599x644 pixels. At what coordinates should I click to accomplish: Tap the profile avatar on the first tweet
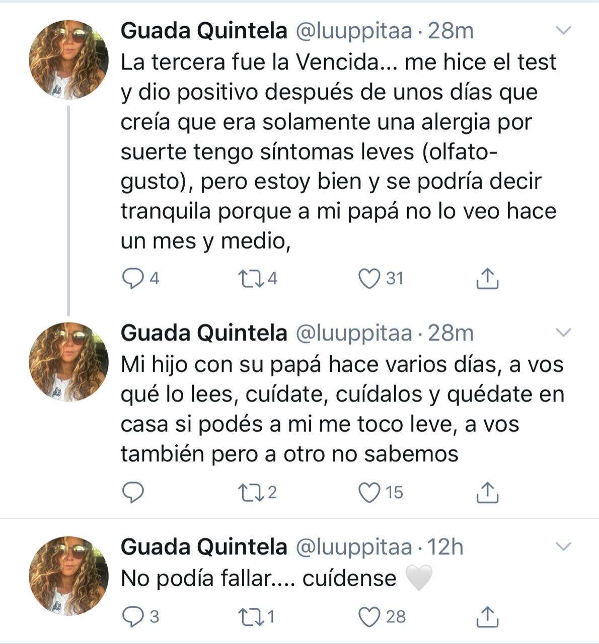(x=68, y=59)
